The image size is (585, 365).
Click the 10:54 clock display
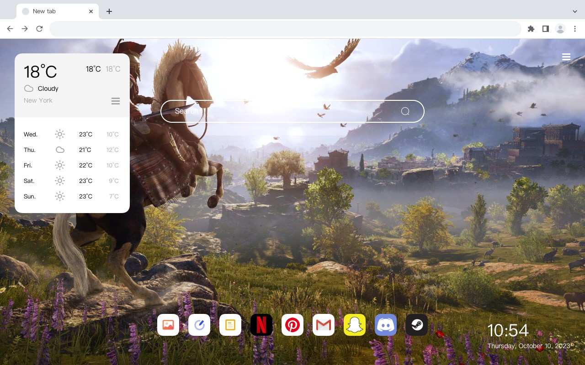pyautogui.click(x=508, y=330)
